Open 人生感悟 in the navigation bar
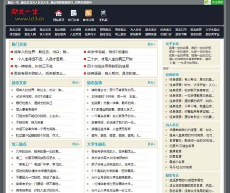Screen dimensions: 230x193 coord(75,30)
